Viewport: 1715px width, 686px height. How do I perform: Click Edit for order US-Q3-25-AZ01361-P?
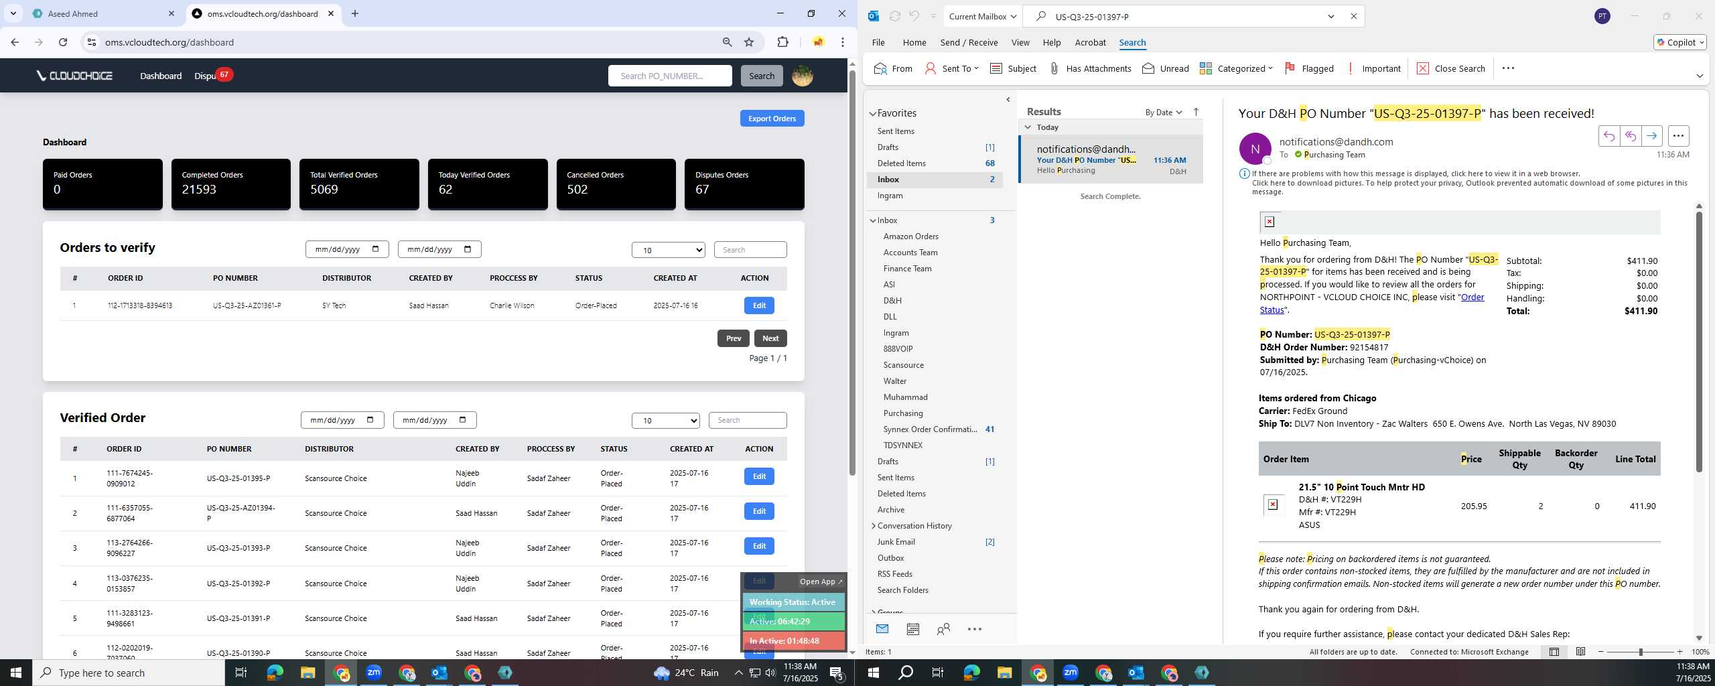click(759, 305)
